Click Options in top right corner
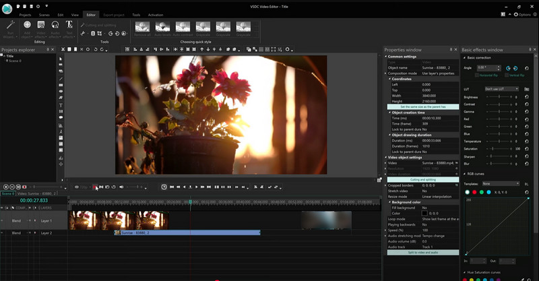This screenshot has width=539, height=281. point(522,14)
